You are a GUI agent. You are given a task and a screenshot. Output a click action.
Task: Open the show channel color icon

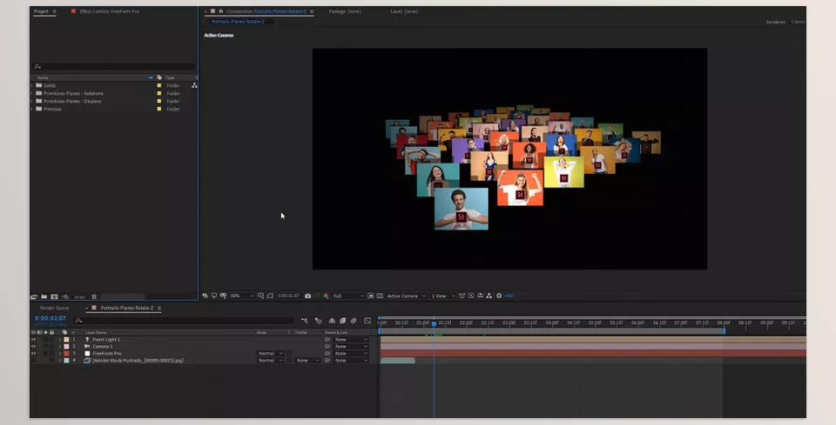326,296
